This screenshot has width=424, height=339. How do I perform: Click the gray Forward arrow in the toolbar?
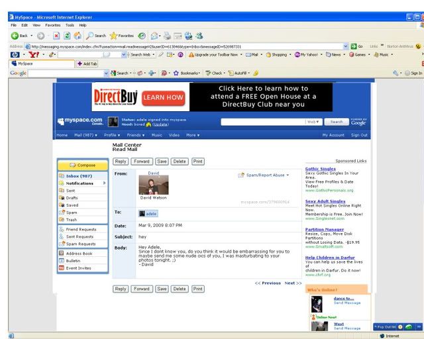point(40,36)
